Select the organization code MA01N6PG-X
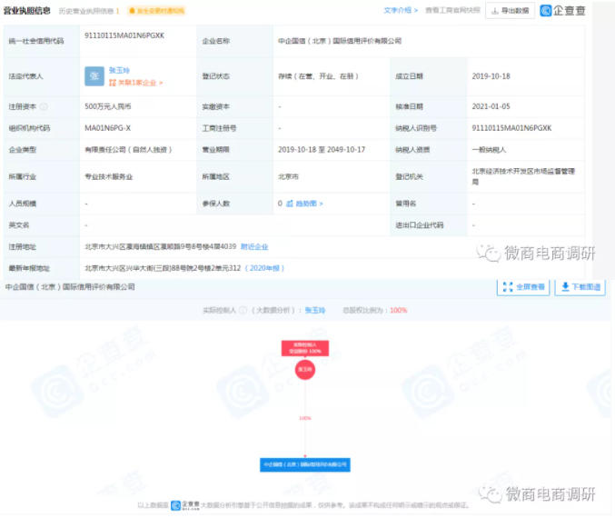The height and width of the screenshot is (518, 615). pos(108,128)
